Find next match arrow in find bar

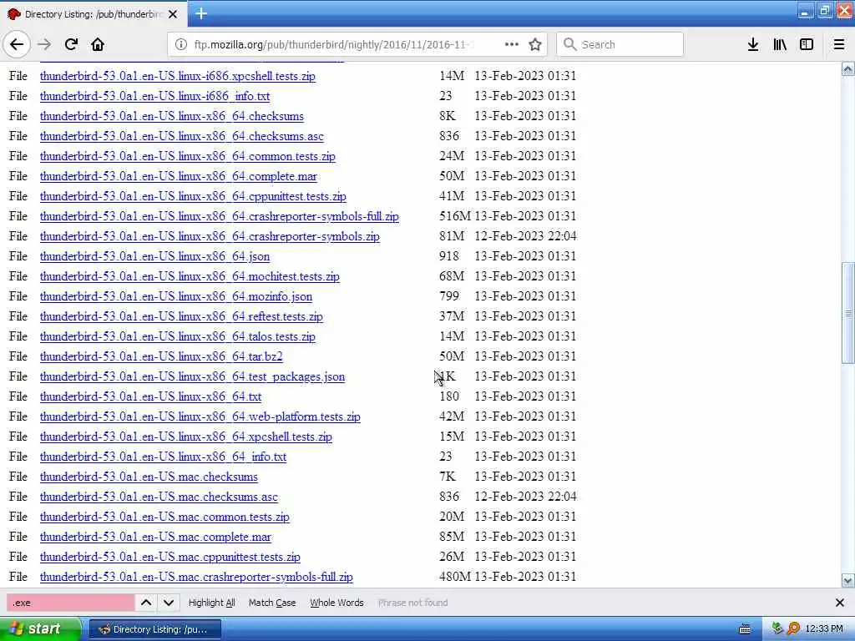169,603
